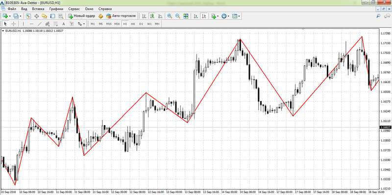Open the templates icon
Image resolution: width=392 pixels, height=195 pixels.
(235, 16)
